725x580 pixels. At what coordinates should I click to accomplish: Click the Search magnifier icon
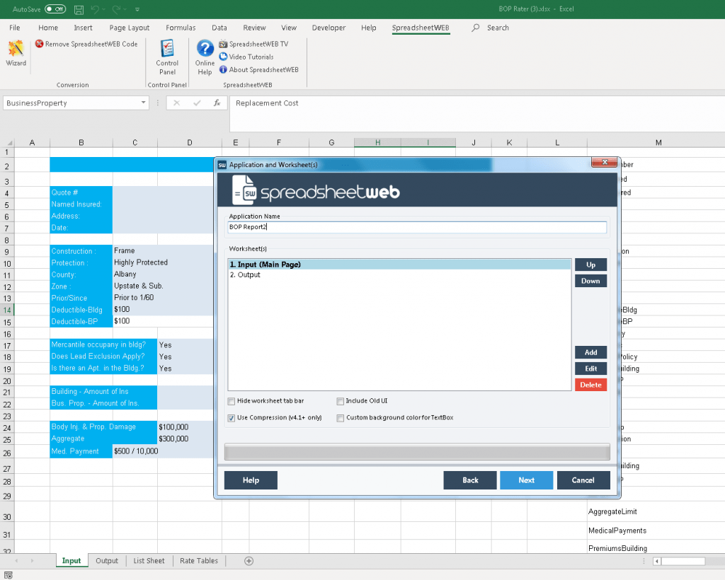[475, 28]
